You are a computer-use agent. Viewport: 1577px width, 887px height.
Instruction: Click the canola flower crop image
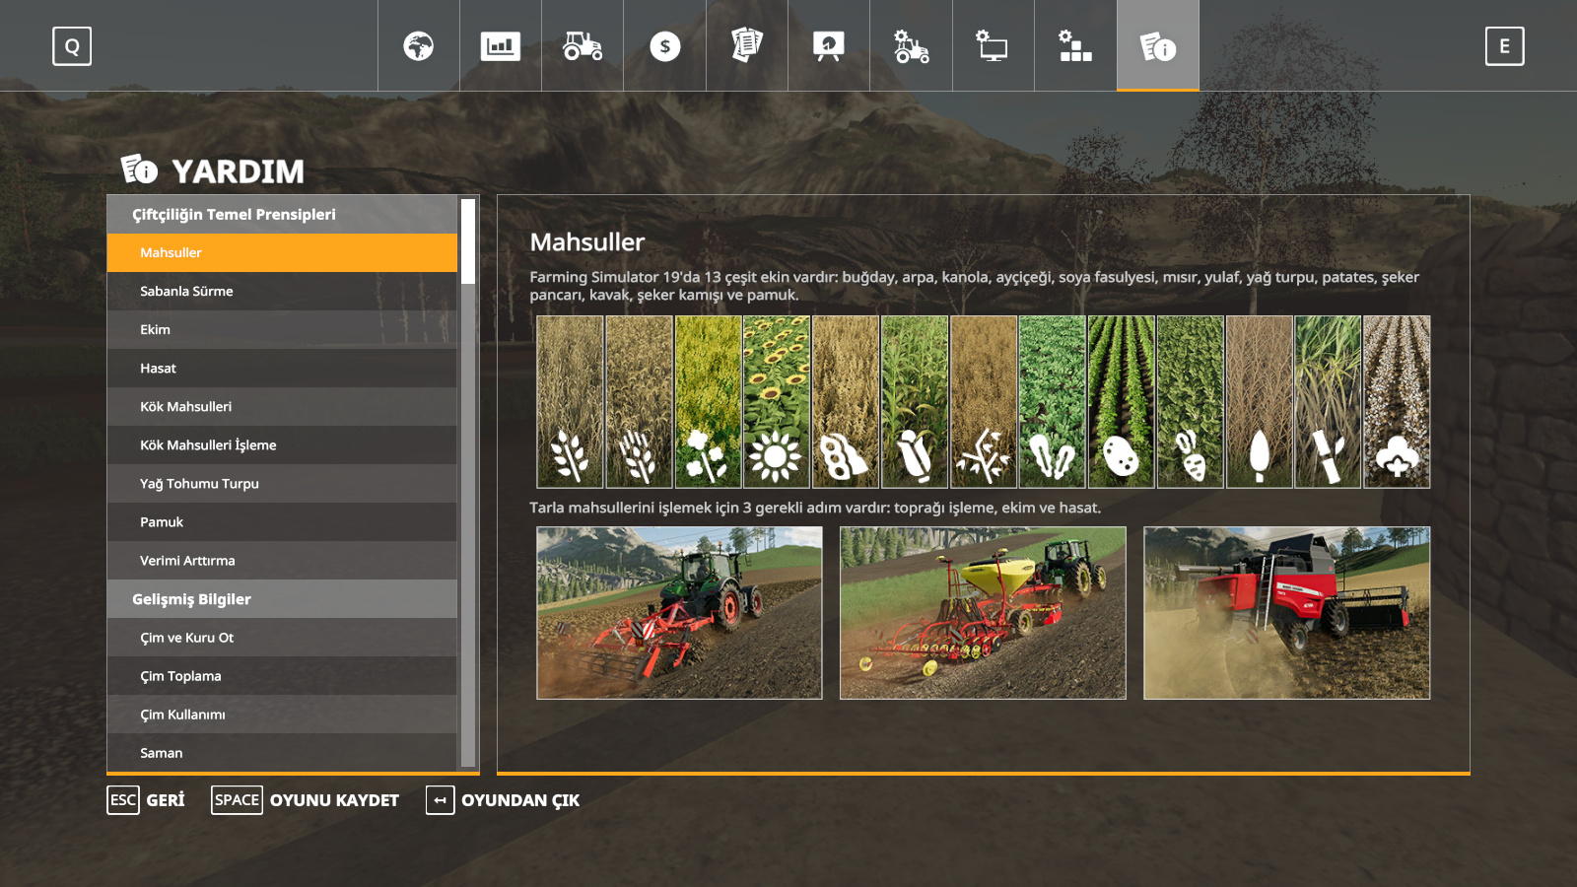coord(708,402)
